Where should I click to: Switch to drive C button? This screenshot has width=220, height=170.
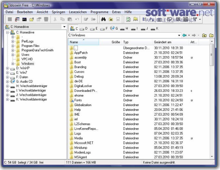tap(74, 29)
